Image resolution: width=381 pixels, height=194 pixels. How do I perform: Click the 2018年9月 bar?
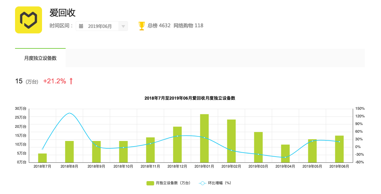point(96,152)
